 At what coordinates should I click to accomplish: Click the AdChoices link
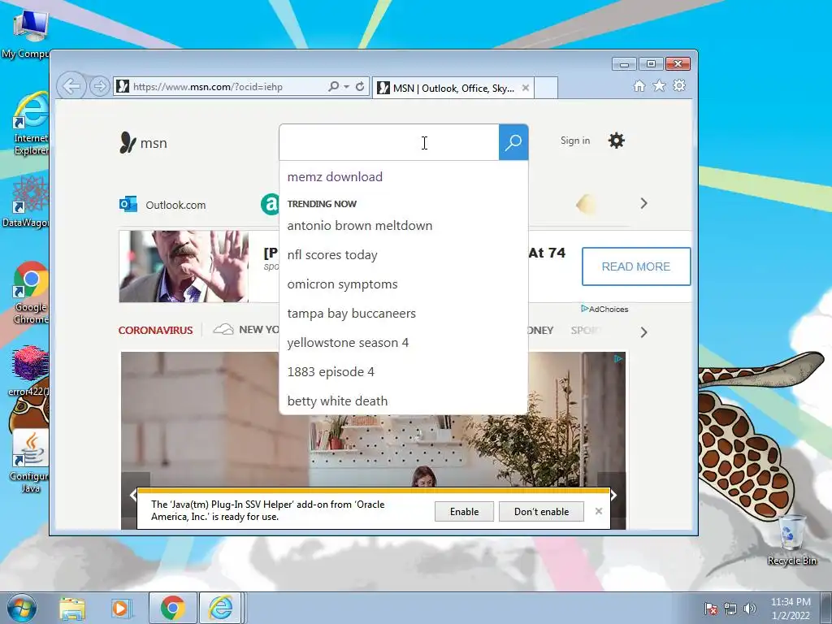604,309
